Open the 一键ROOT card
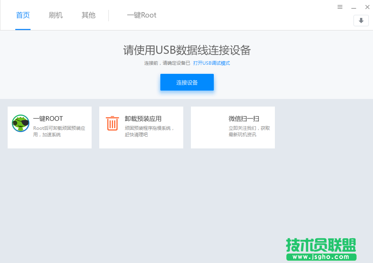This screenshot has height=263, width=373. pyautogui.click(x=49, y=127)
